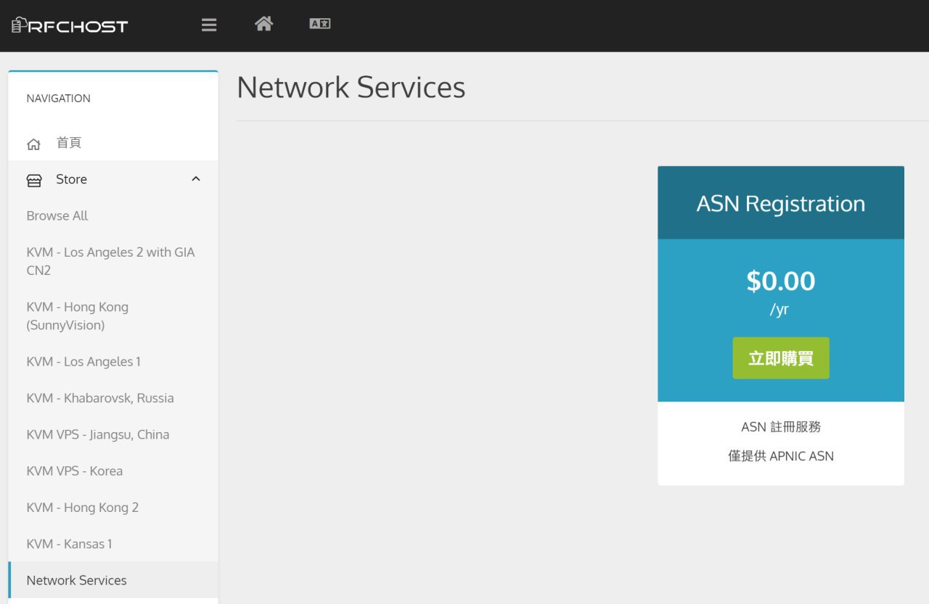Open the 首頁 navigation item
Screen dimensions: 929x604
pyautogui.click(x=69, y=143)
